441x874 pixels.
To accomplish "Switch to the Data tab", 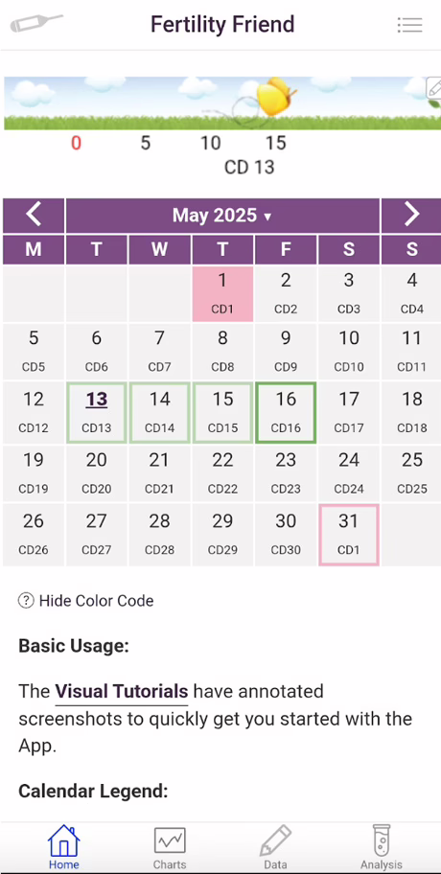I will pyautogui.click(x=275, y=848).
